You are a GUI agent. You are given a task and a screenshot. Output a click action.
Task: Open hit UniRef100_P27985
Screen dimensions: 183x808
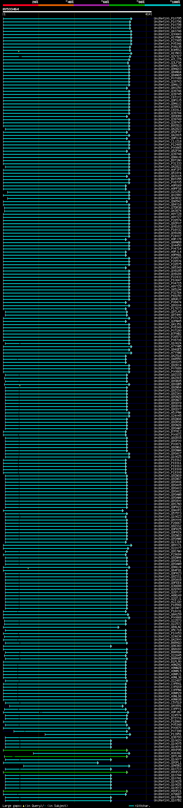coord(168,40)
